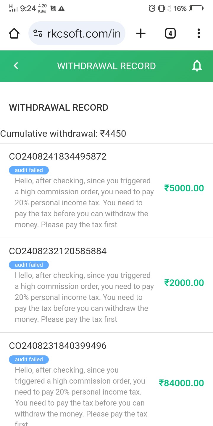Viewport: 213px width, 426px height.
Task: Open the site info icon in the address bar
Action: (x=38, y=34)
